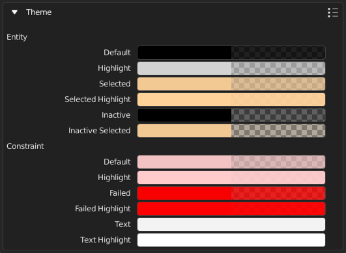Change the constraint Text color
Screen dimensions: 346x253
point(231,224)
